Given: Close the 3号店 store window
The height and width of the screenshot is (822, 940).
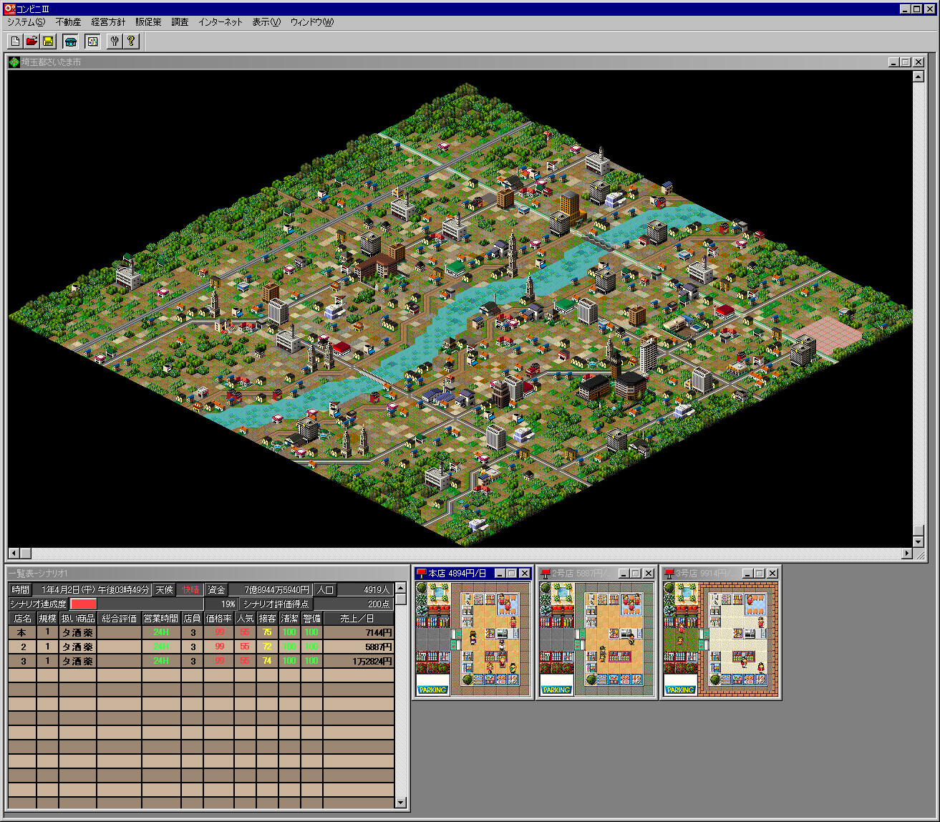Looking at the screenshot, I should pos(772,574).
